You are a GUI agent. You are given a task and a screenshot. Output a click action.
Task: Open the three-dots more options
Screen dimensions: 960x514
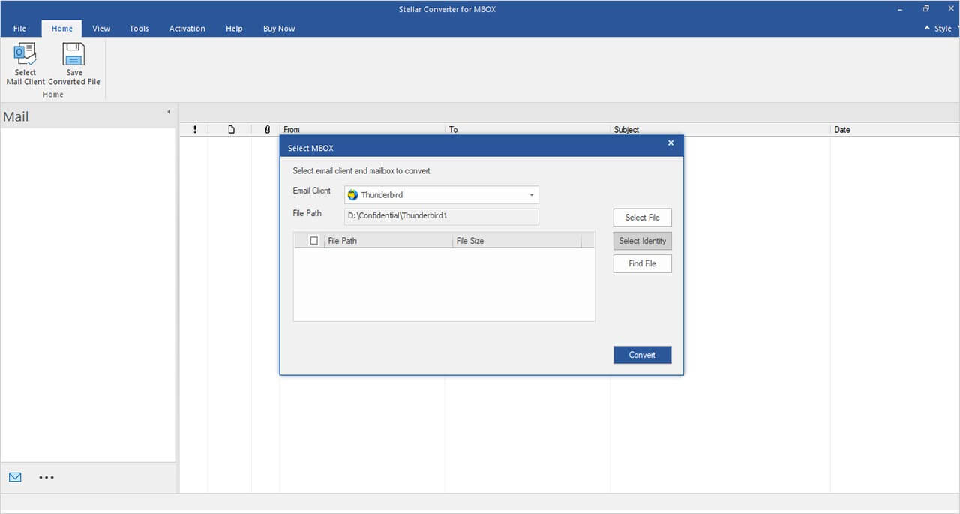(46, 477)
